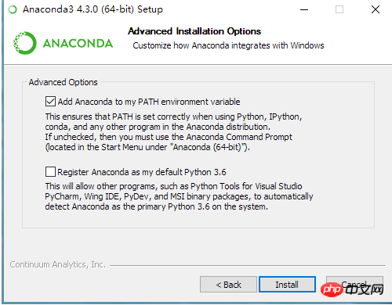392x305 pixels.
Task: Go to previous step with Back button
Action: (x=228, y=285)
